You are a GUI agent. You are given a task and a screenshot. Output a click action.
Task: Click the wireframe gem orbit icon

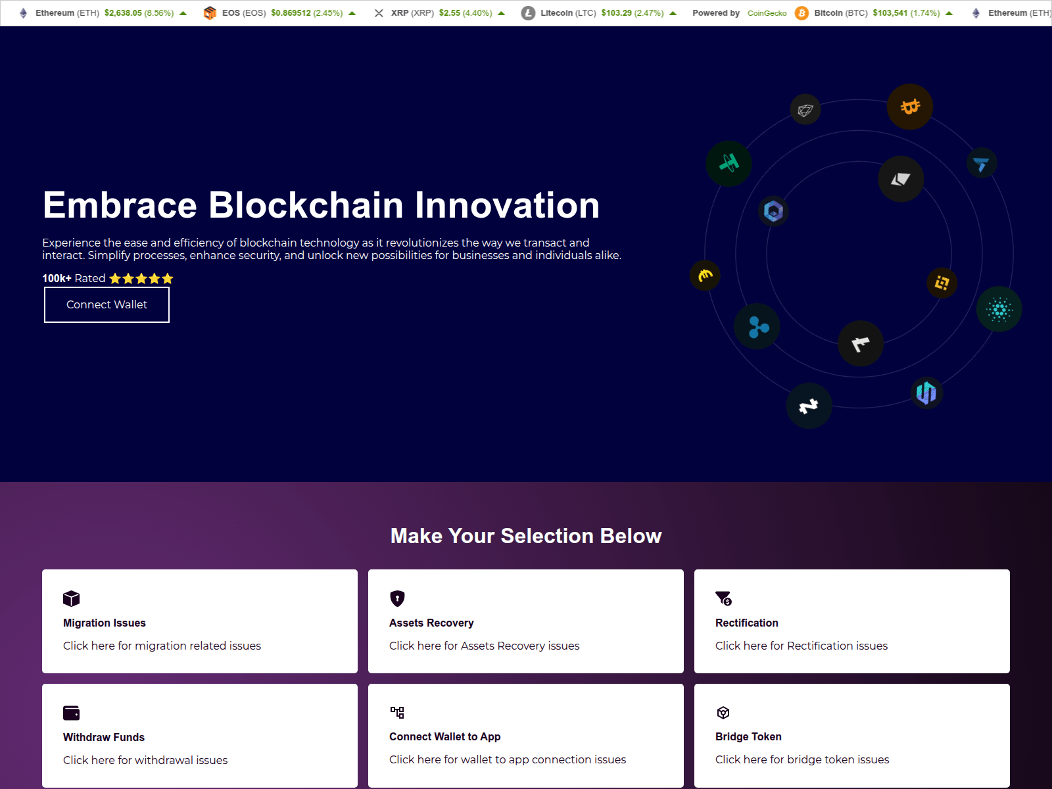coord(805,110)
